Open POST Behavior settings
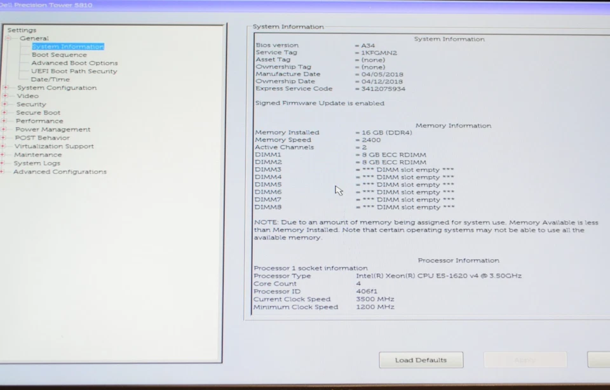Image resolution: width=610 pixels, height=390 pixels. coord(42,138)
